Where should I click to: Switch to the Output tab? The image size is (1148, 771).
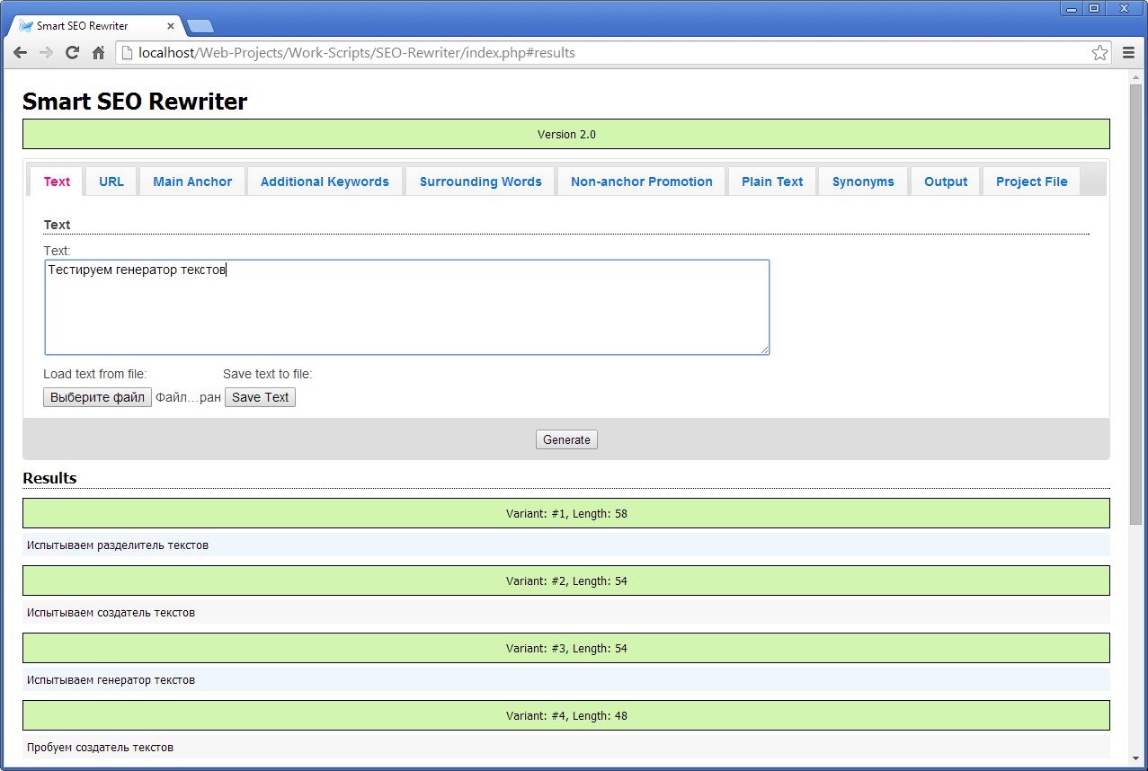tap(946, 182)
